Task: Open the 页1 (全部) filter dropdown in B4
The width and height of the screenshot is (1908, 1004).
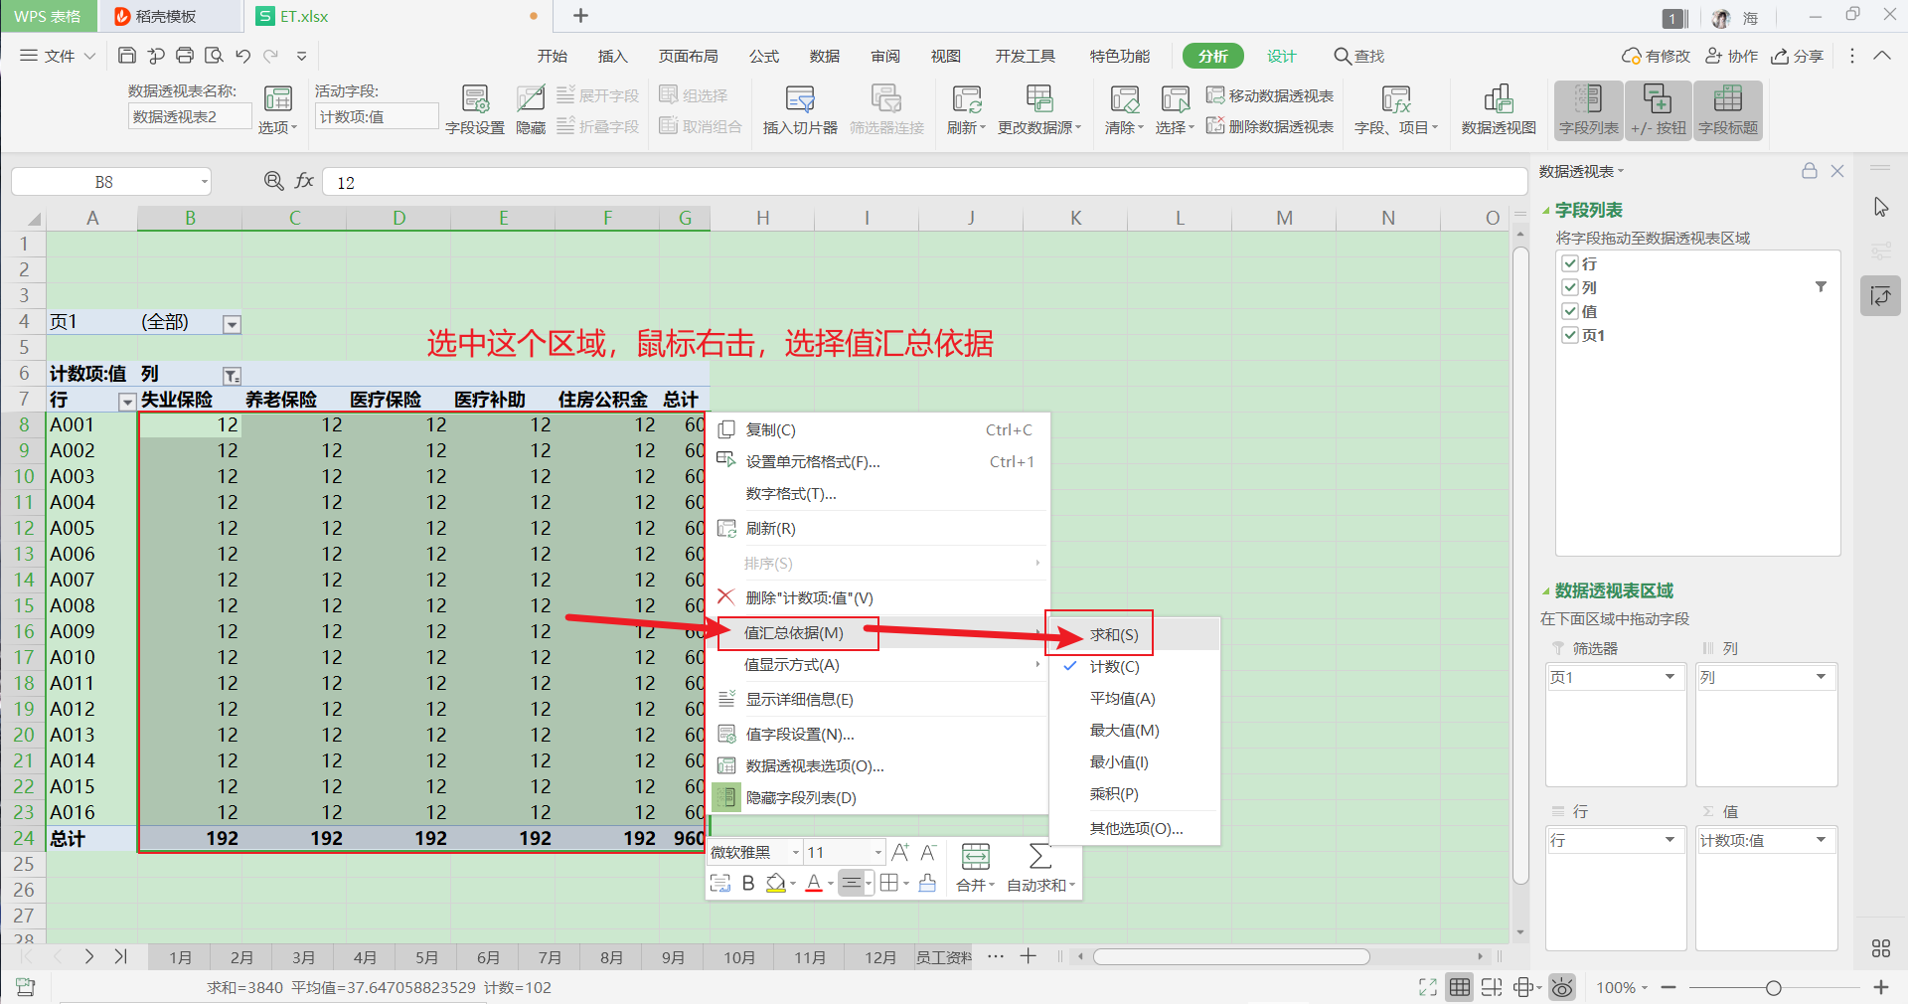Action: click(x=232, y=324)
